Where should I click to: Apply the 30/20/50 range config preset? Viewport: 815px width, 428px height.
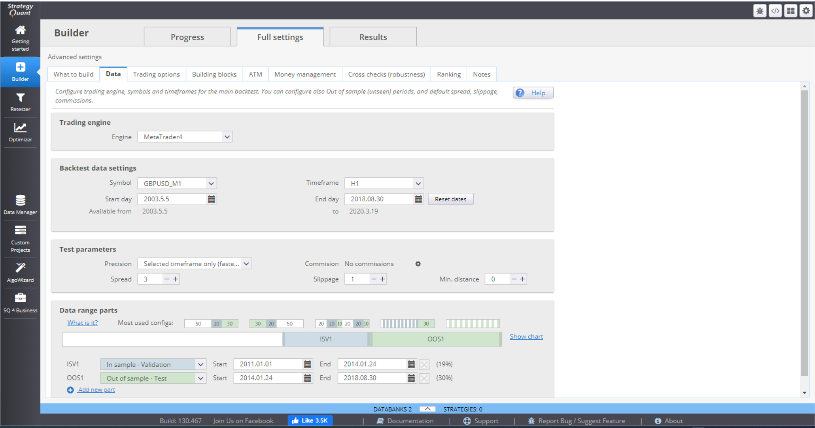click(x=276, y=324)
